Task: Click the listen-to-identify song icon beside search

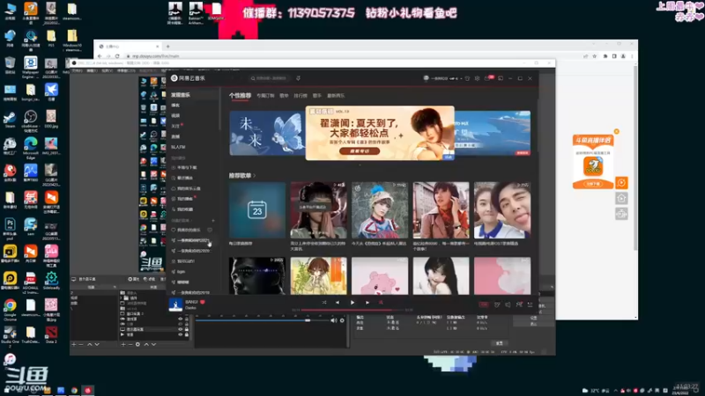Action: (298, 78)
